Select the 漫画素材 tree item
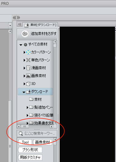 coord(36,68)
